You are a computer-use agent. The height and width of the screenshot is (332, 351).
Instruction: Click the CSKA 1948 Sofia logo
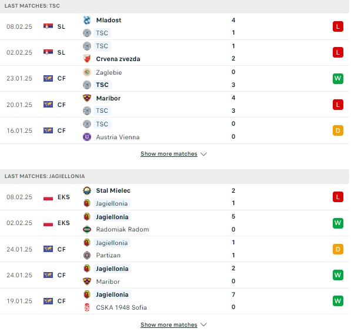coord(87,307)
